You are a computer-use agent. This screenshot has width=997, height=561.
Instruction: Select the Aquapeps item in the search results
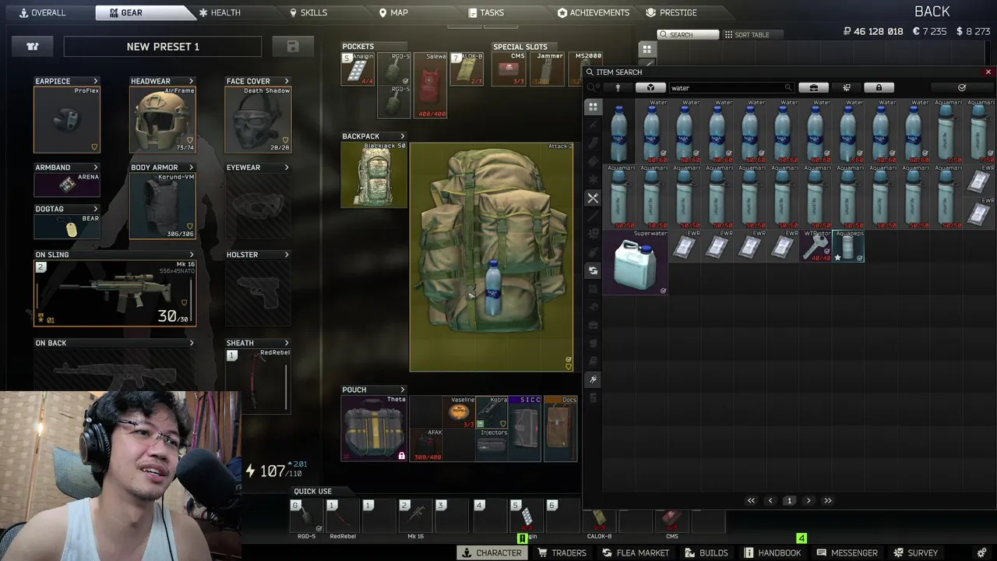tap(848, 246)
